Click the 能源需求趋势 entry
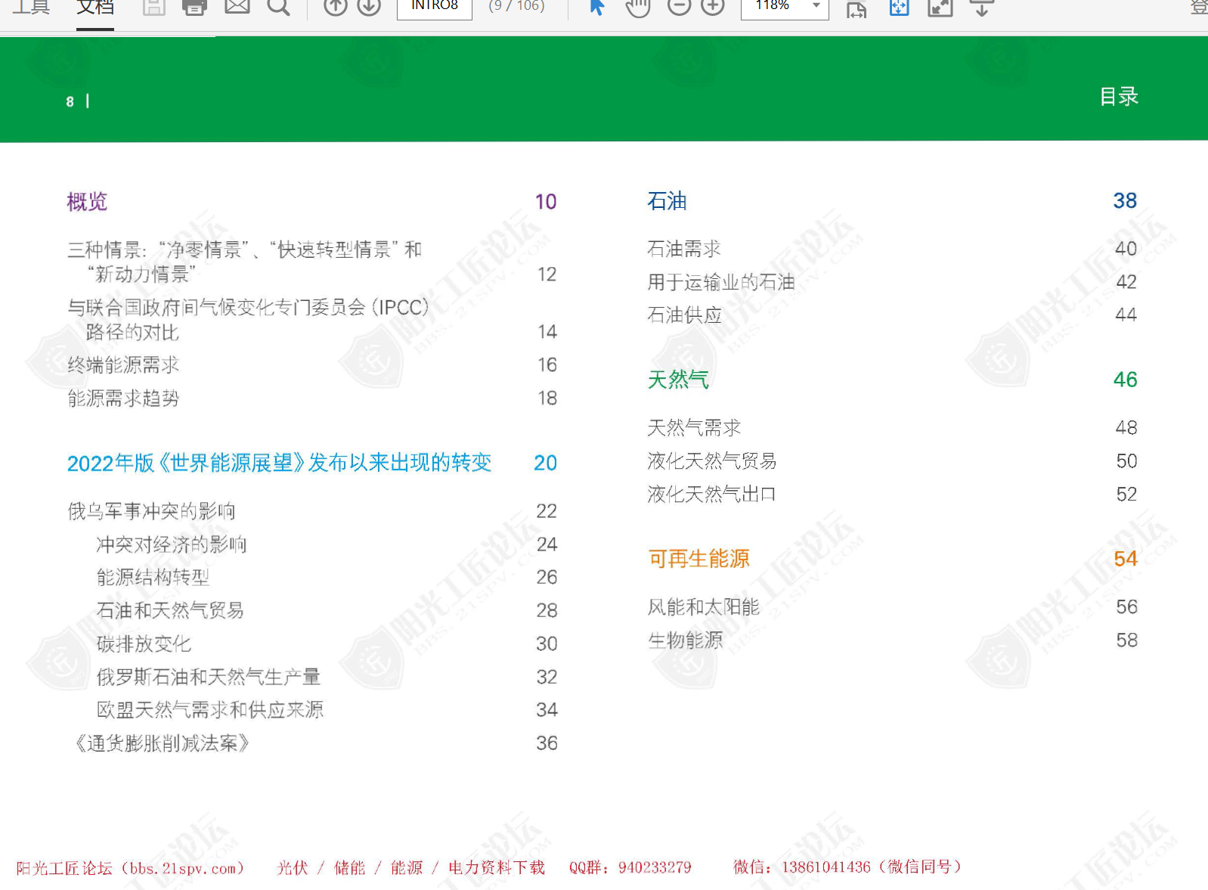 tap(123, 398)
